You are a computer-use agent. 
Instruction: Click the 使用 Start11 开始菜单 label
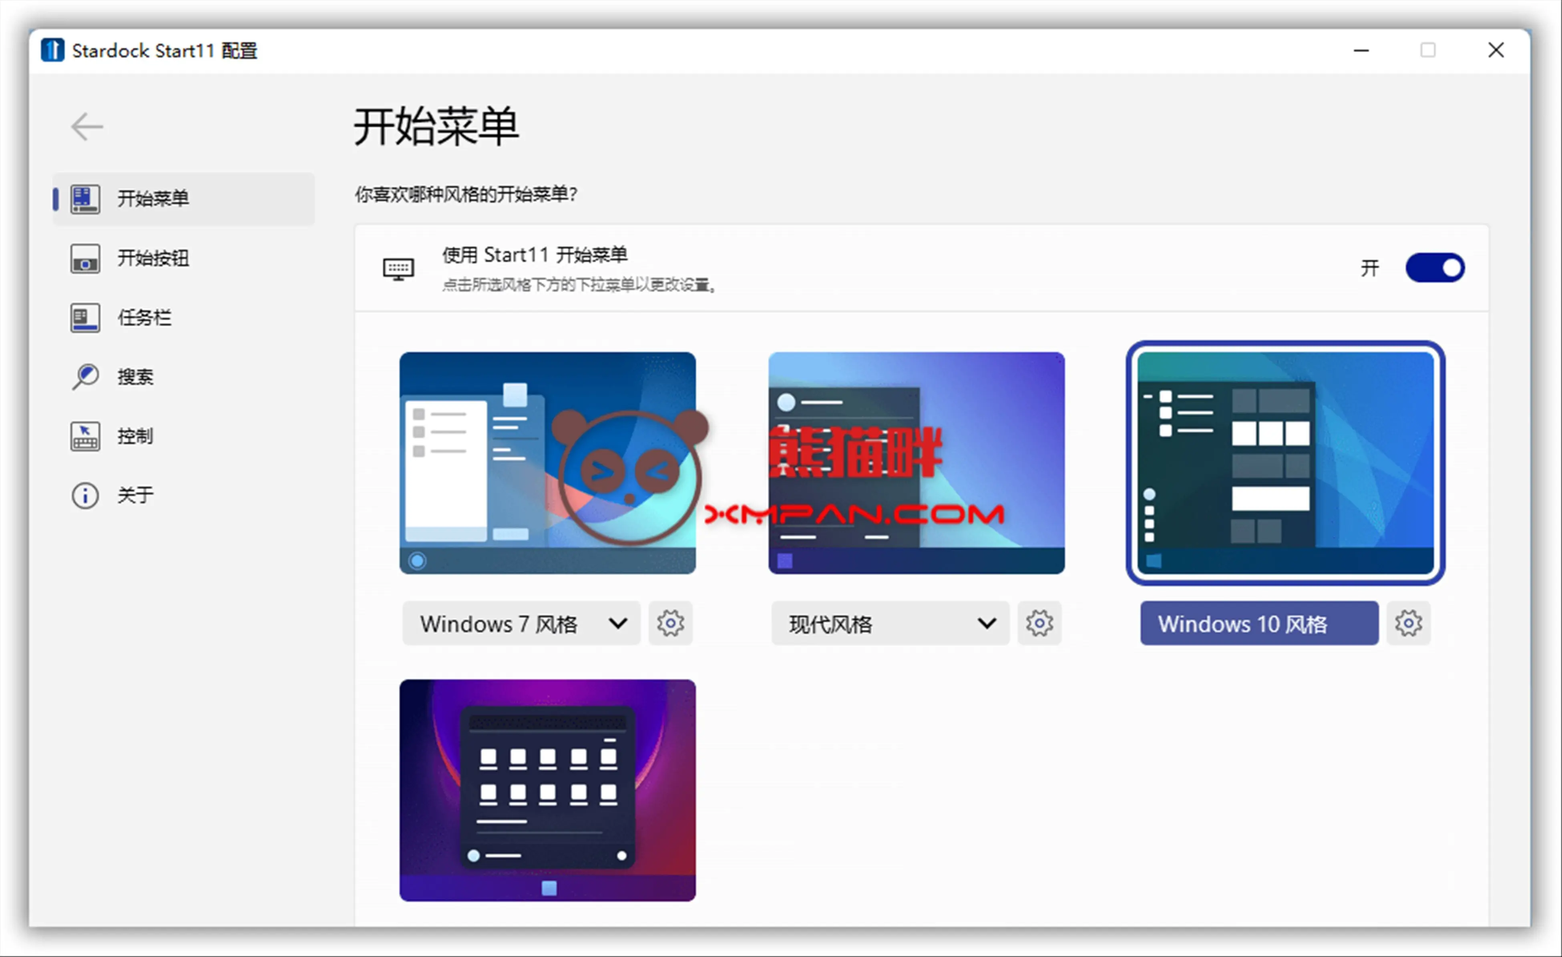(535, 255)
